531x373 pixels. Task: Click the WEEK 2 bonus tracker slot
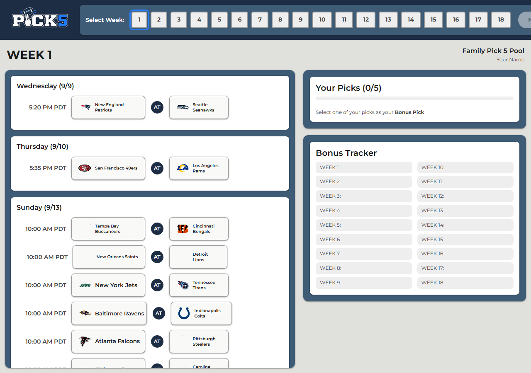tap(364, 182)
